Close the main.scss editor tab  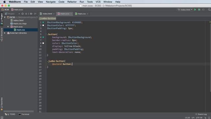click(x=71, y=14)
